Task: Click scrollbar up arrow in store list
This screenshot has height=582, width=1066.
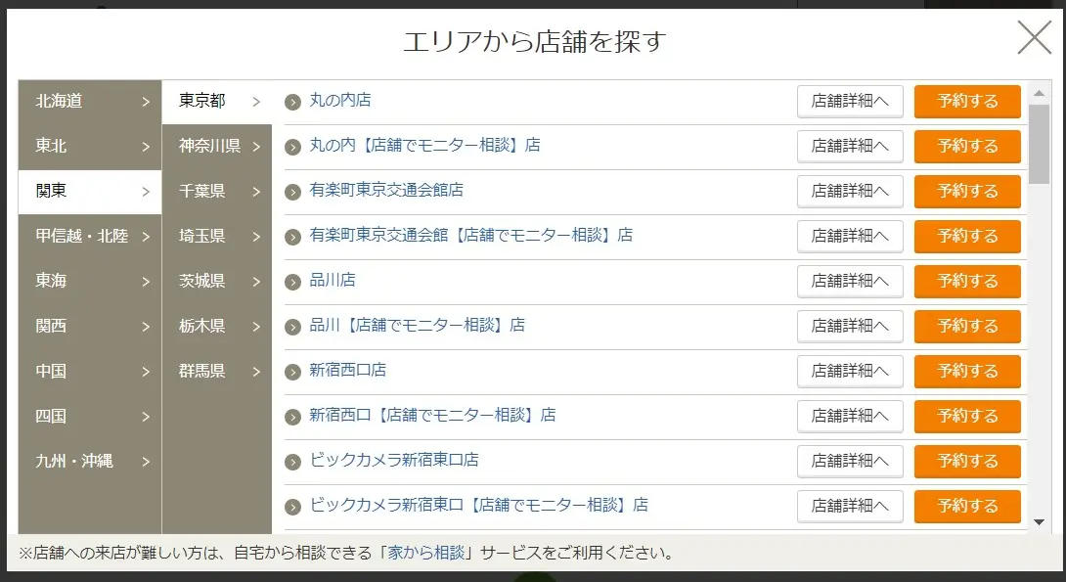Action: pos(1039,93)
